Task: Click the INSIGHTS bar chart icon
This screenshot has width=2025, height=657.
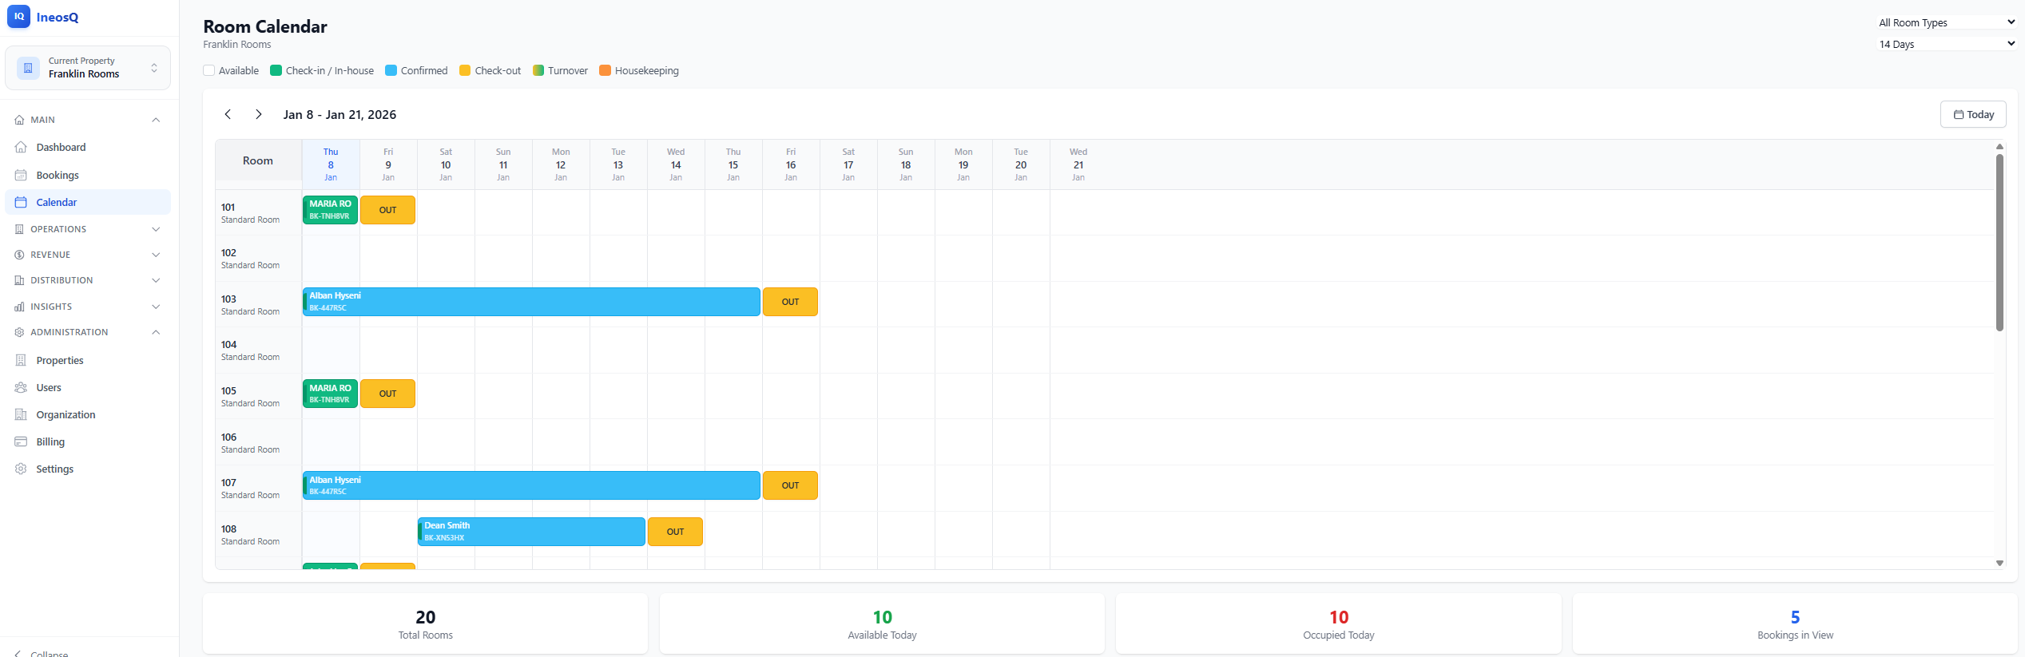Action: click(20, 307)
